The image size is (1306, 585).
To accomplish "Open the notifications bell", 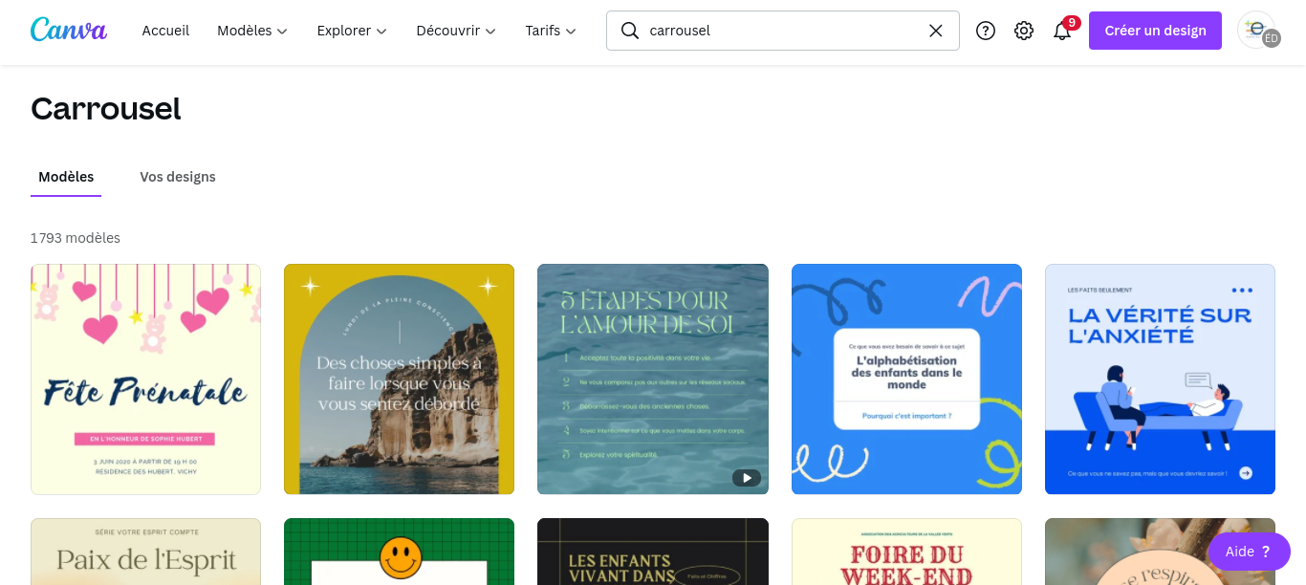I will 1062,31.
